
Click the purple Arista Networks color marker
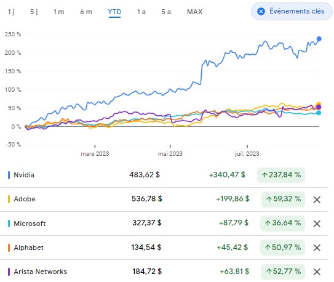(x=9, y=272)
